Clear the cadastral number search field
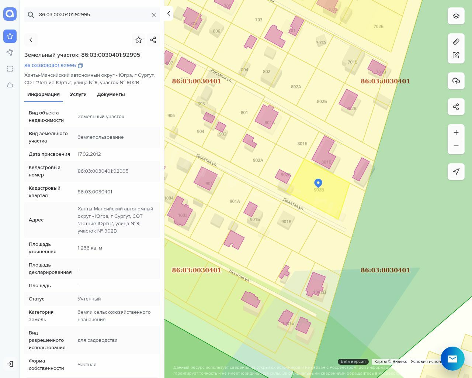The width and height of the screenshot is (472, 378). (x=154, y=15)
